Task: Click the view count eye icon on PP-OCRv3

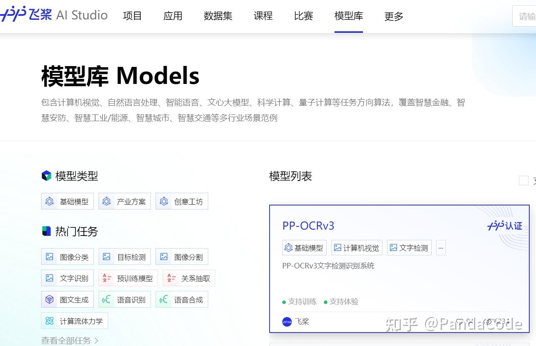Action: pyautogui.click(x=488, y=322)
